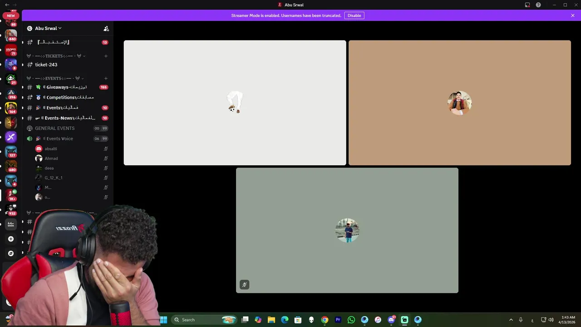Click the microphone icon in system tray
The width and height of the screenshot is (581, 327).
[x=521, y=320]
